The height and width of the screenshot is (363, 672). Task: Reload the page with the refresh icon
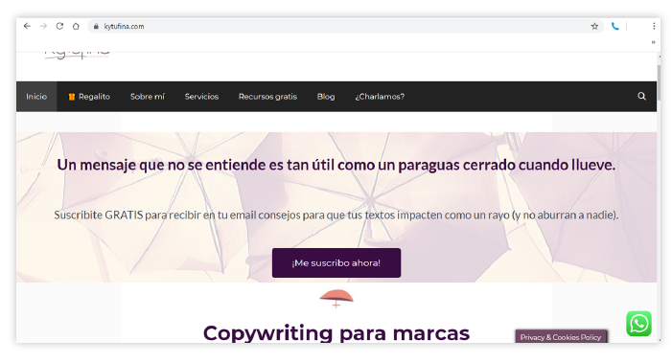click(x=59, y=26)
